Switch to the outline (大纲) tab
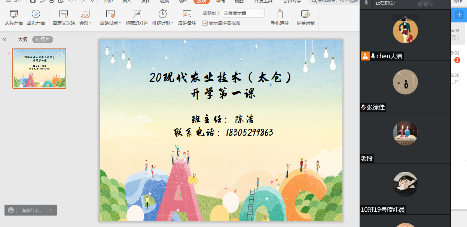 23,40
